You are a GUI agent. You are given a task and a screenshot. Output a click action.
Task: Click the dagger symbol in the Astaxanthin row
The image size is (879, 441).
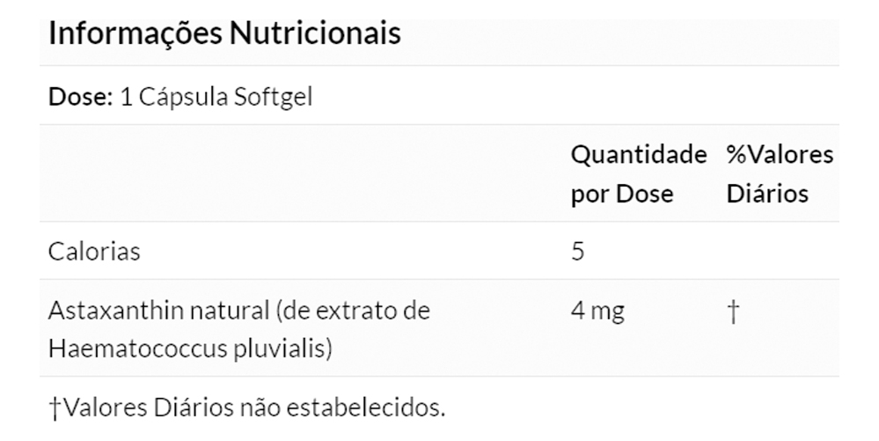point(732,312)
